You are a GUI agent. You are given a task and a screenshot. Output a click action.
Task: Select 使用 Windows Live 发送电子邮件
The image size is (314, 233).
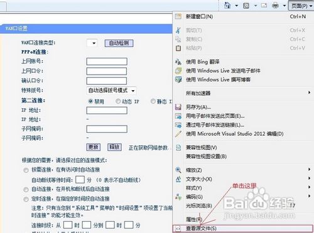pos(243,71)
